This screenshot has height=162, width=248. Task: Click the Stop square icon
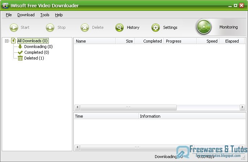50,27
